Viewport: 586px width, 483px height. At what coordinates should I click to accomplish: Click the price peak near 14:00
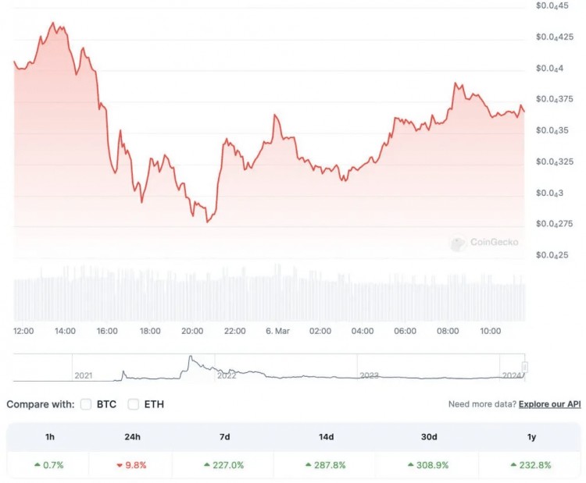coord(53,23)
